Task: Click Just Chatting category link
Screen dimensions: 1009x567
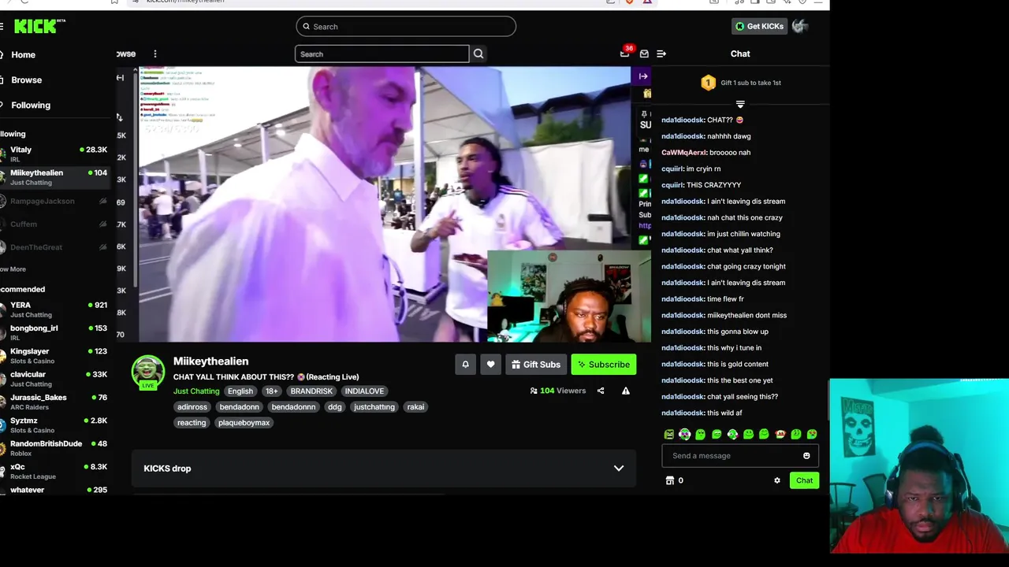Action: [x=196, y=391]
